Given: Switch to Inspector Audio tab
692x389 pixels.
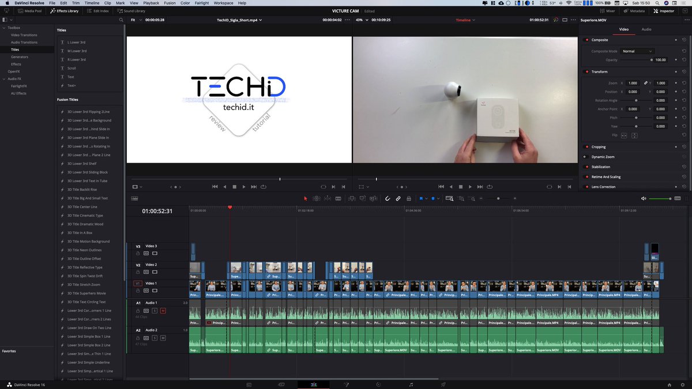Looking at the screenshot, I should (x=646, y=29).
